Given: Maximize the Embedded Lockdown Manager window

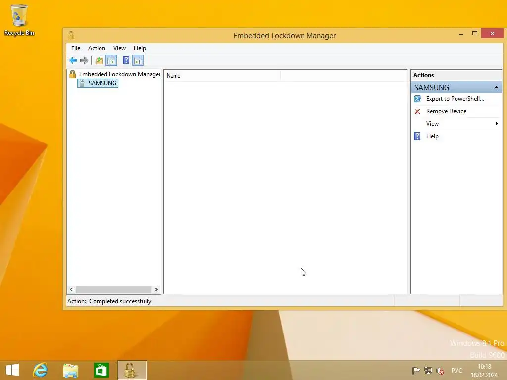Looking at the screenshot, I should [475, 33].
